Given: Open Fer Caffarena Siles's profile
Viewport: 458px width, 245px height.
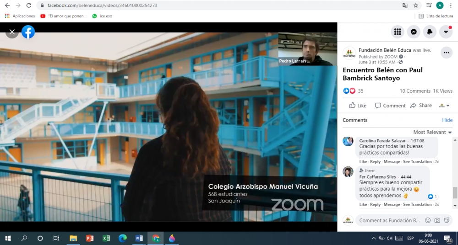Looking at the screenshot, I should click(x=378, y=177).
